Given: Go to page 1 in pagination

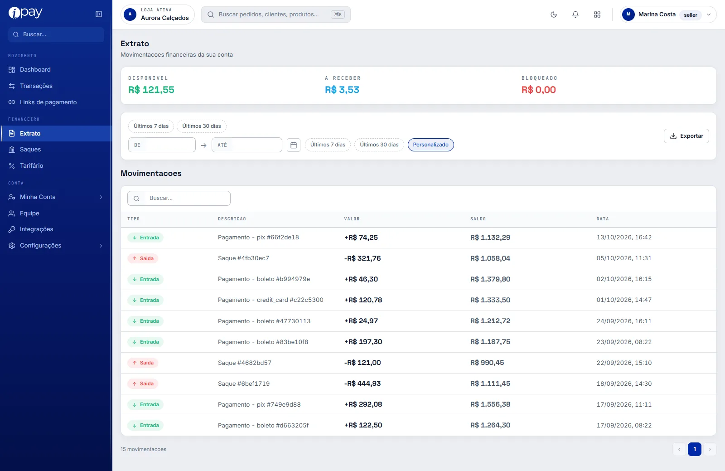Looking at the screenshot, I should click(695, 449).
